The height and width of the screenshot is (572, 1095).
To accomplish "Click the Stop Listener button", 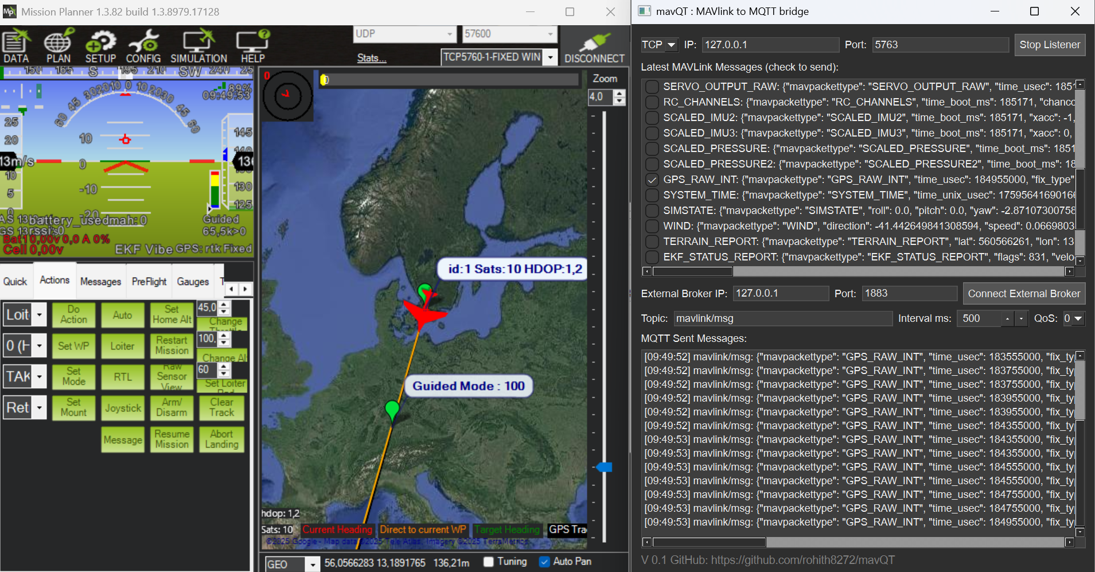I will (1049, 45).
